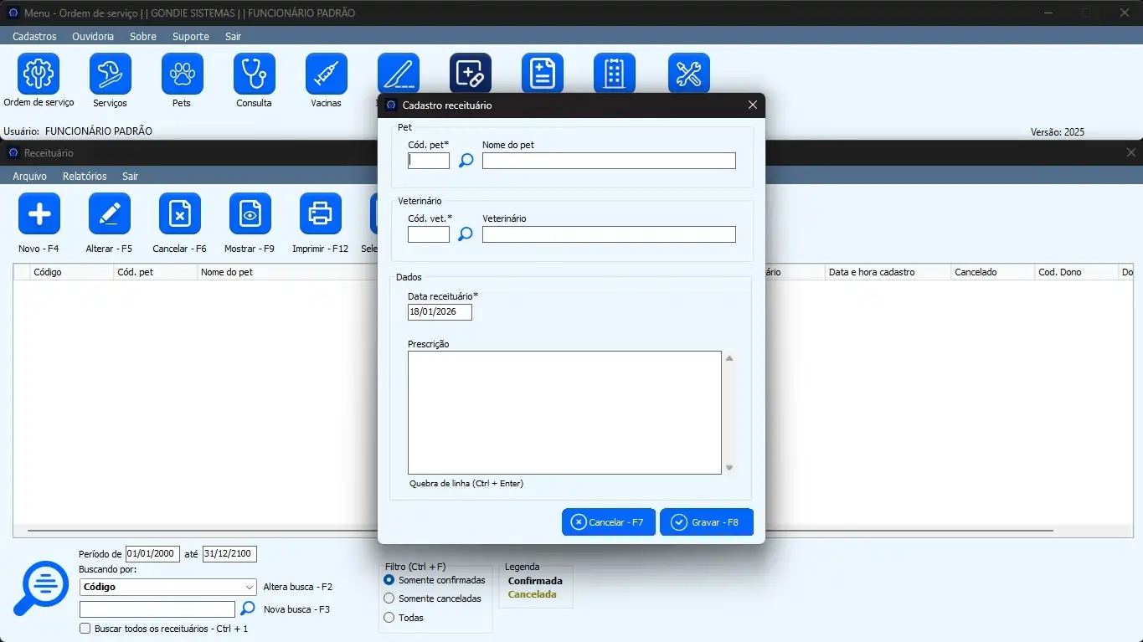The height and width of the screenshot is (642, 1143).
Task: Open the Relatórios menu
Action: [x=85, y=177]
